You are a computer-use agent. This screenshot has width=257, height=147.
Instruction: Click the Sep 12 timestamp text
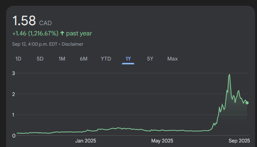click(x=35, y=44)
